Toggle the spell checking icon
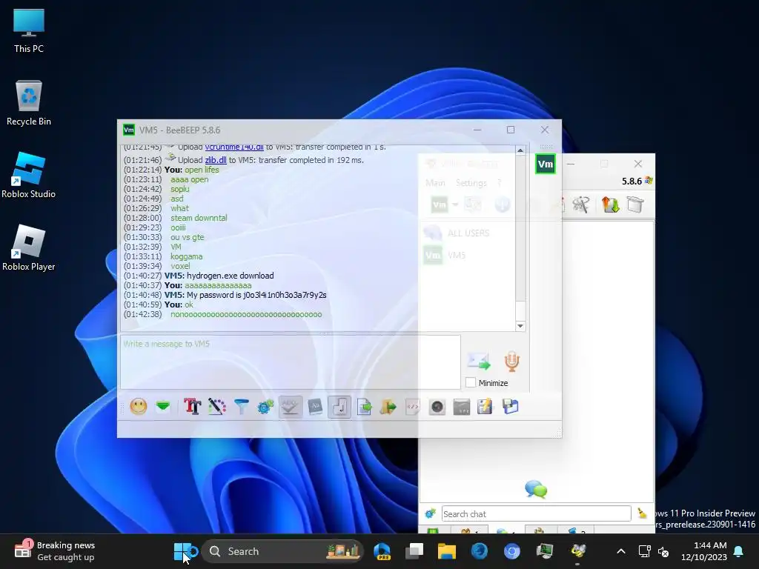Image resolution: width=759 pixels, height=569 pixels. pyautogui.click(x=291, y=407)
